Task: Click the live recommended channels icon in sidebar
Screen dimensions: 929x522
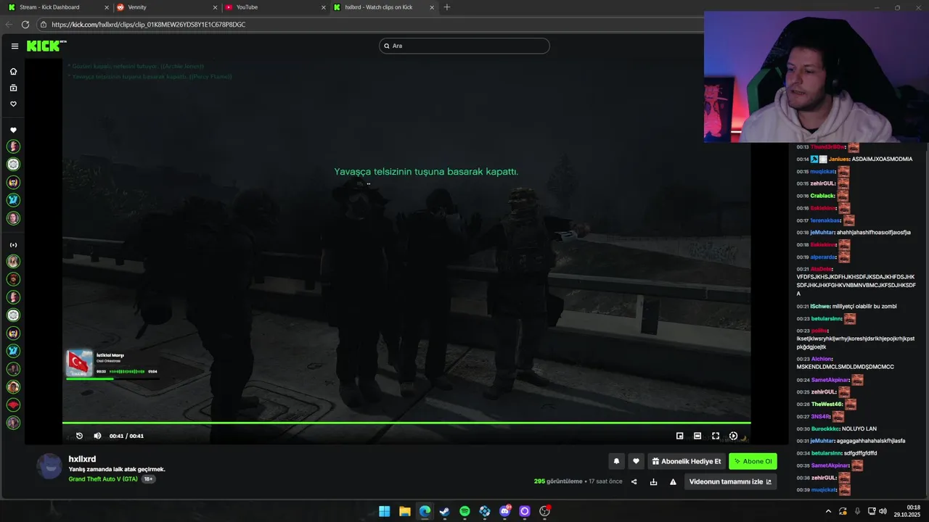Action: (x=13, y=245)
